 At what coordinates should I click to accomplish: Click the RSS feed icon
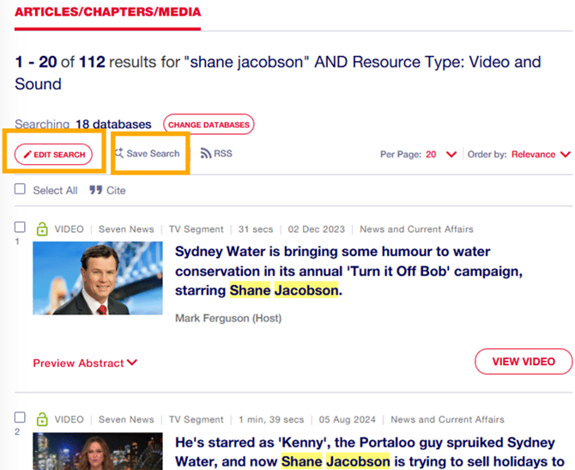click(x=206, y=154)
